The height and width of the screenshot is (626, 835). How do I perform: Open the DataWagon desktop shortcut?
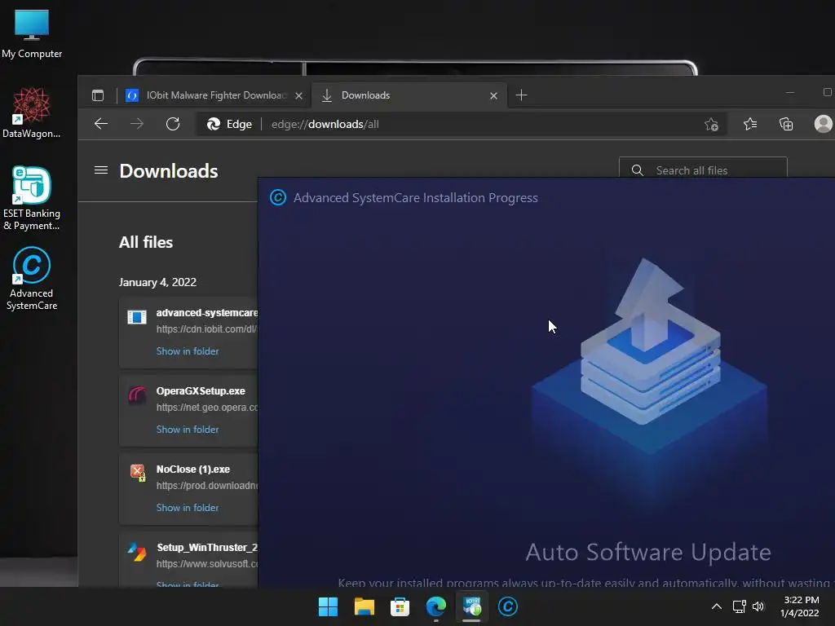32,112
